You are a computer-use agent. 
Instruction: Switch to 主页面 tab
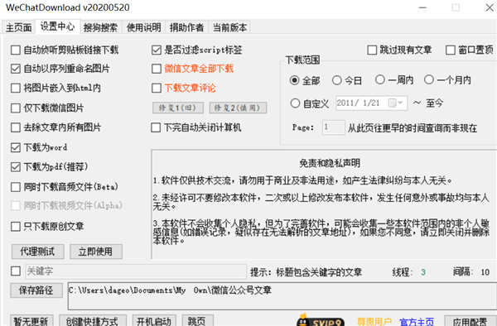coord(19,27)
